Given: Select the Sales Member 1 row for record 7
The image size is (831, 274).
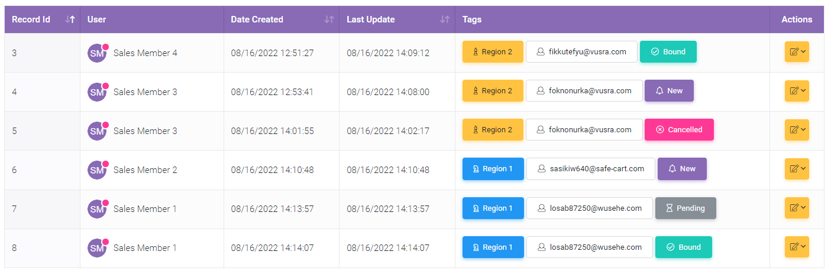Looking at the screenshot, I should tap(414, 209).
